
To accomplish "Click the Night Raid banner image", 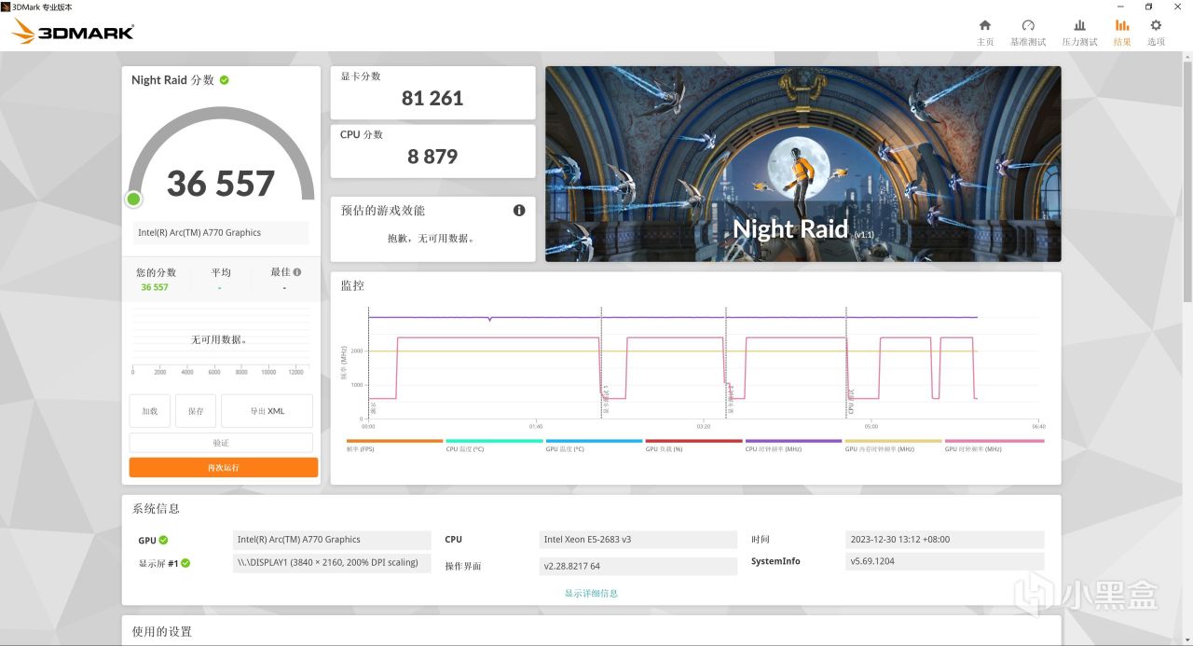I will pyautogui.click(x=802, y=164).
